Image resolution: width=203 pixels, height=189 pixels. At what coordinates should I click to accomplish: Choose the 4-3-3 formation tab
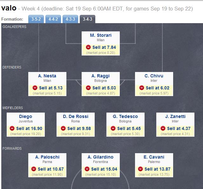[71, 19]
